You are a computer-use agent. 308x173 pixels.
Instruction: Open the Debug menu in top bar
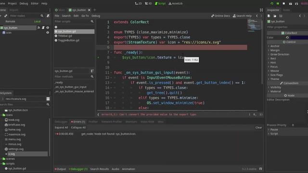[24, 3]
